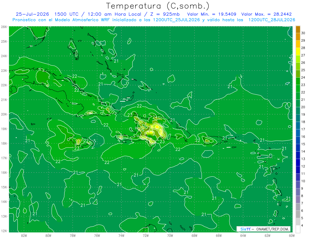Click the '22N' latitude label
Screen dimensions: 310x239
[4, 85]
